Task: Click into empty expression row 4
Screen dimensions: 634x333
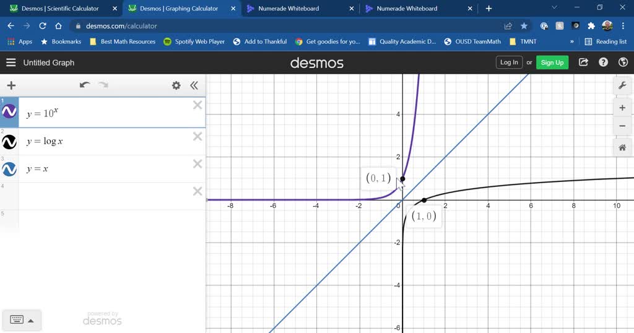Action: (112, 196)
